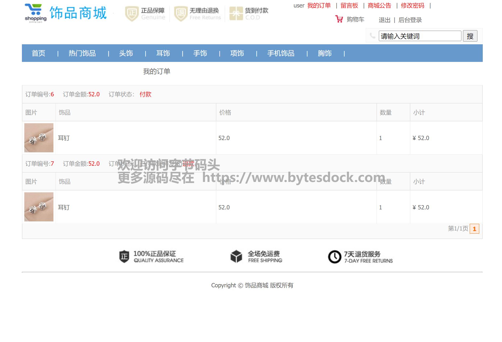Click the Free Returns shield icon
This screenshot has width=502, height=342.
pyautogui.click(x=181, y=14)
